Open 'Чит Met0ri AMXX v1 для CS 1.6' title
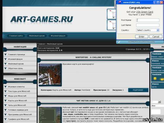The image size is (164, 123). coord(93,101)
